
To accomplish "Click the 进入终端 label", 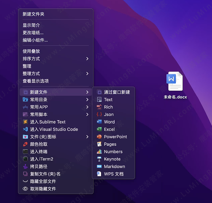I will click(39, 151).
